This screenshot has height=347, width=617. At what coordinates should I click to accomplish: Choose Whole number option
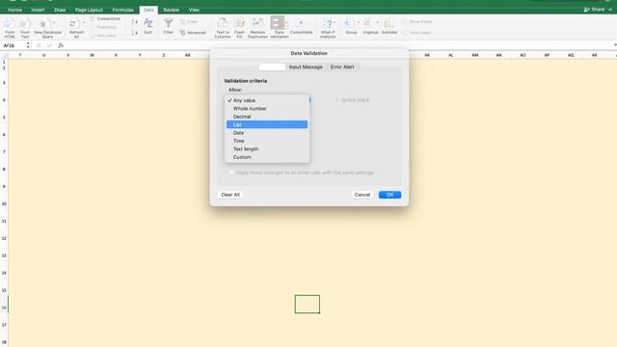click(267, 109)
